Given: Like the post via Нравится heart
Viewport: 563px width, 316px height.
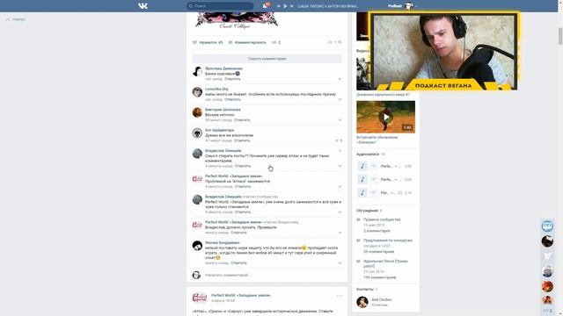Looking at the screenshot, I should (x=208, y=42).
